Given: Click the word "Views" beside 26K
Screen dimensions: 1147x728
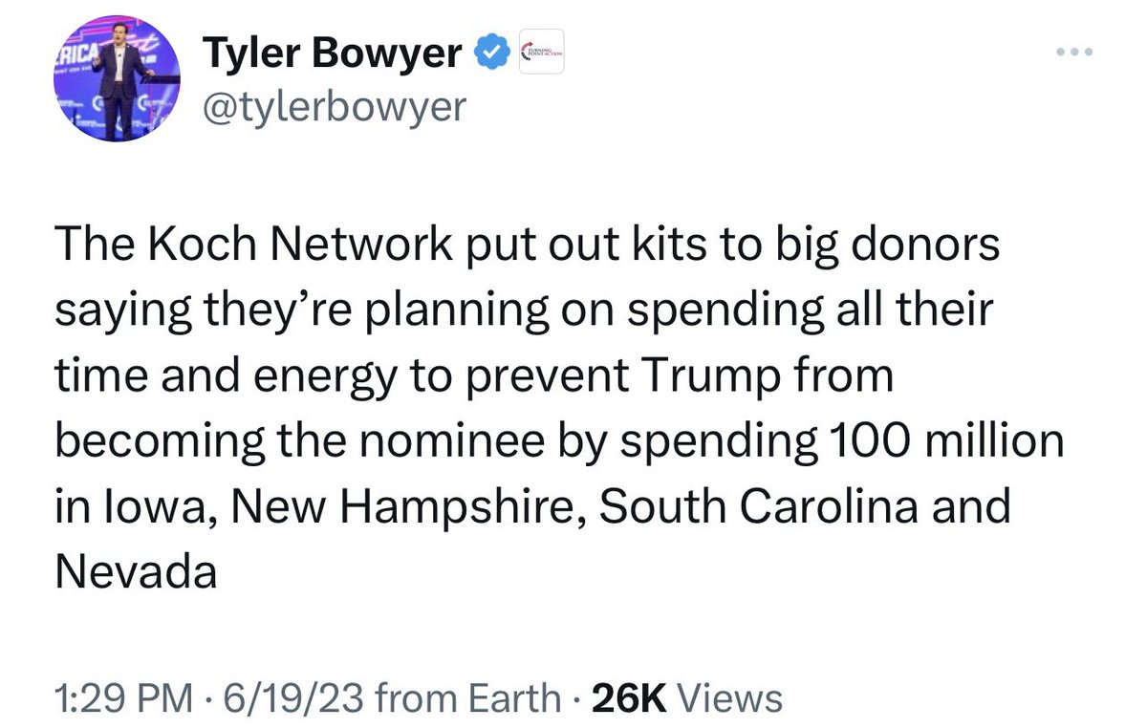Looking at the screenshot, I should pyautogui.click(x=730, y=698).
